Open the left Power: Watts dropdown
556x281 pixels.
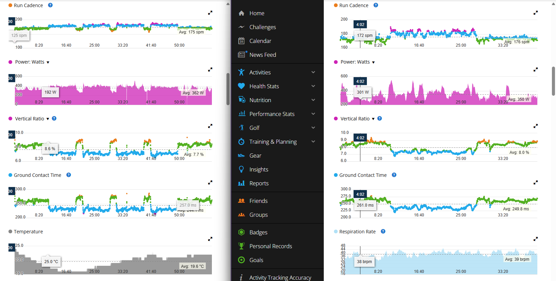pos(48,62)
